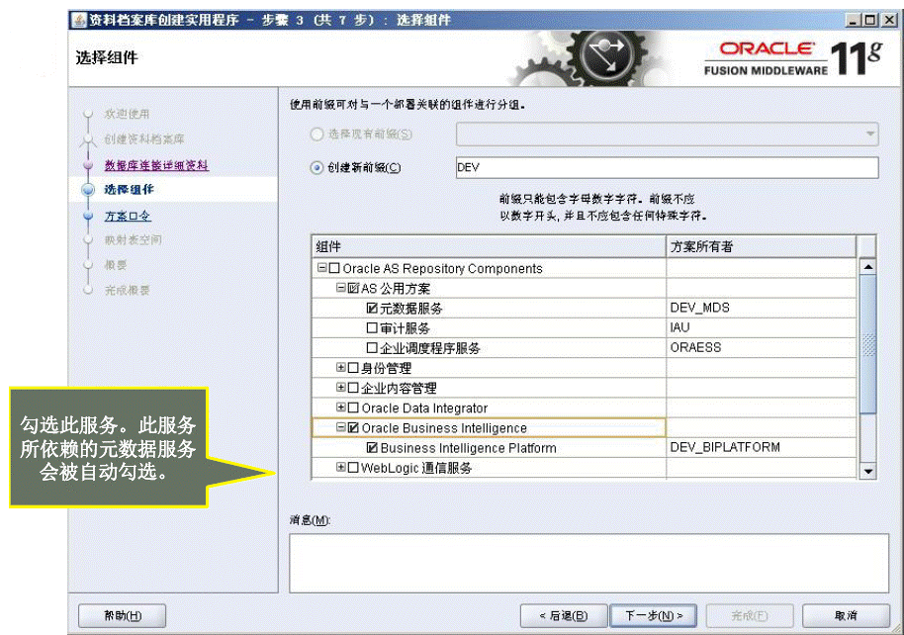Toggle Oracle AS Repository Components checkbox
This screenshot has height=635, width=904.
pyautogui.click(x=334, y=268)
